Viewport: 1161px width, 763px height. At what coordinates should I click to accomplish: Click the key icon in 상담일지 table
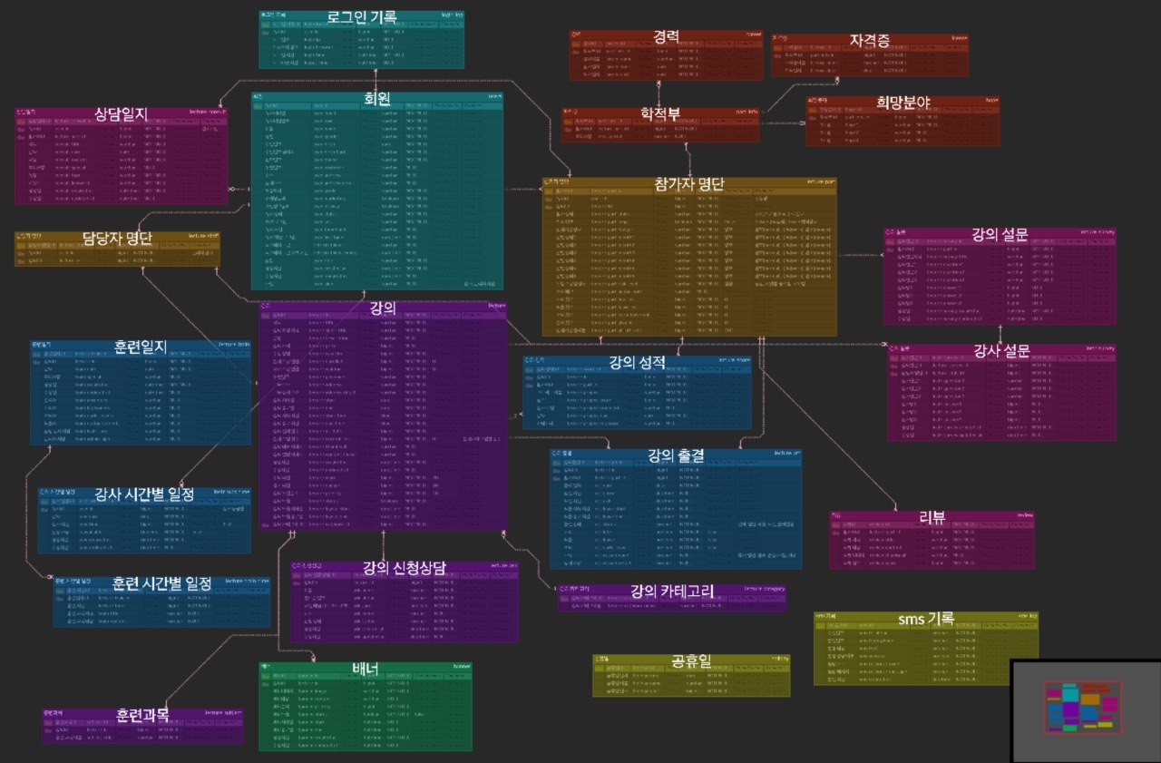(22, 120)
